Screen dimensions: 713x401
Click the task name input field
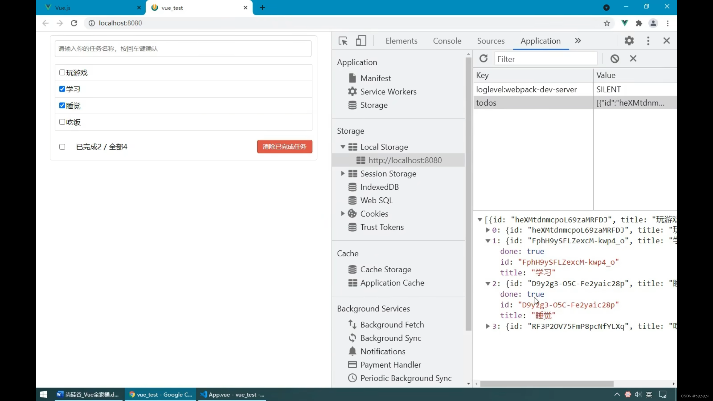[x=183, y=48]
